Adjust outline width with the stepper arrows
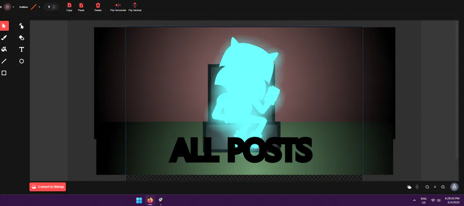This screenshot has width=464, height=206. click(x=54, y=7)
